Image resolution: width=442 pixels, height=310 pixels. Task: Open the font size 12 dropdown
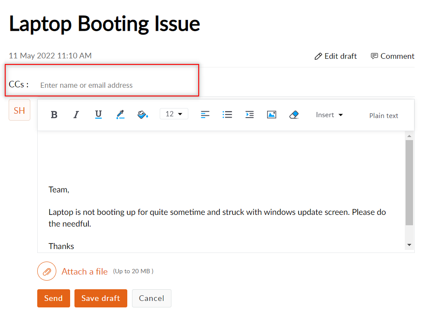pos(174,114)
